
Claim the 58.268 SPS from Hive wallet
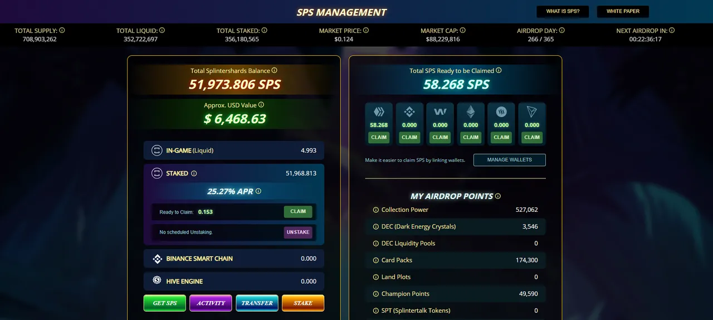coord(379,137)
